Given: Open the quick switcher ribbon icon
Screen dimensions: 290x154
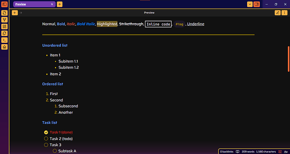Looking at the screenshot, I should pos(5,13).
